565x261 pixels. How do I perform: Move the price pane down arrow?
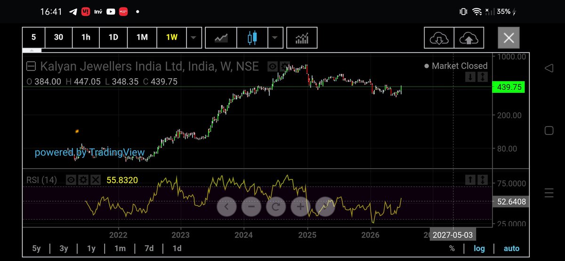tap(471, 77)
